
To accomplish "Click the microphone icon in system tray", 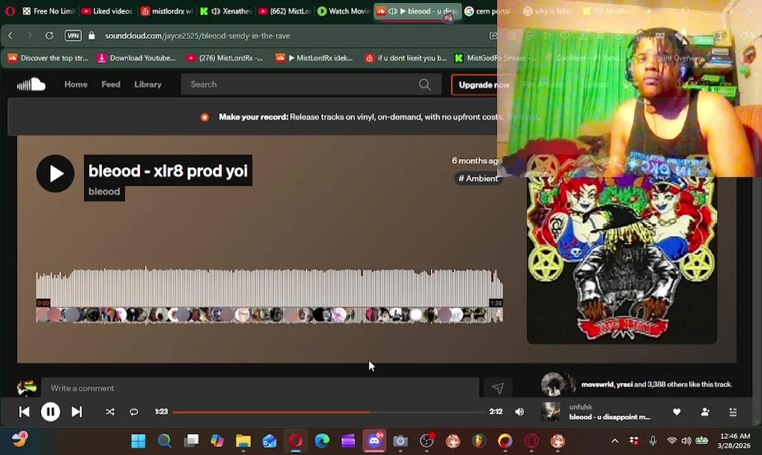I will (x=653, y=441).
